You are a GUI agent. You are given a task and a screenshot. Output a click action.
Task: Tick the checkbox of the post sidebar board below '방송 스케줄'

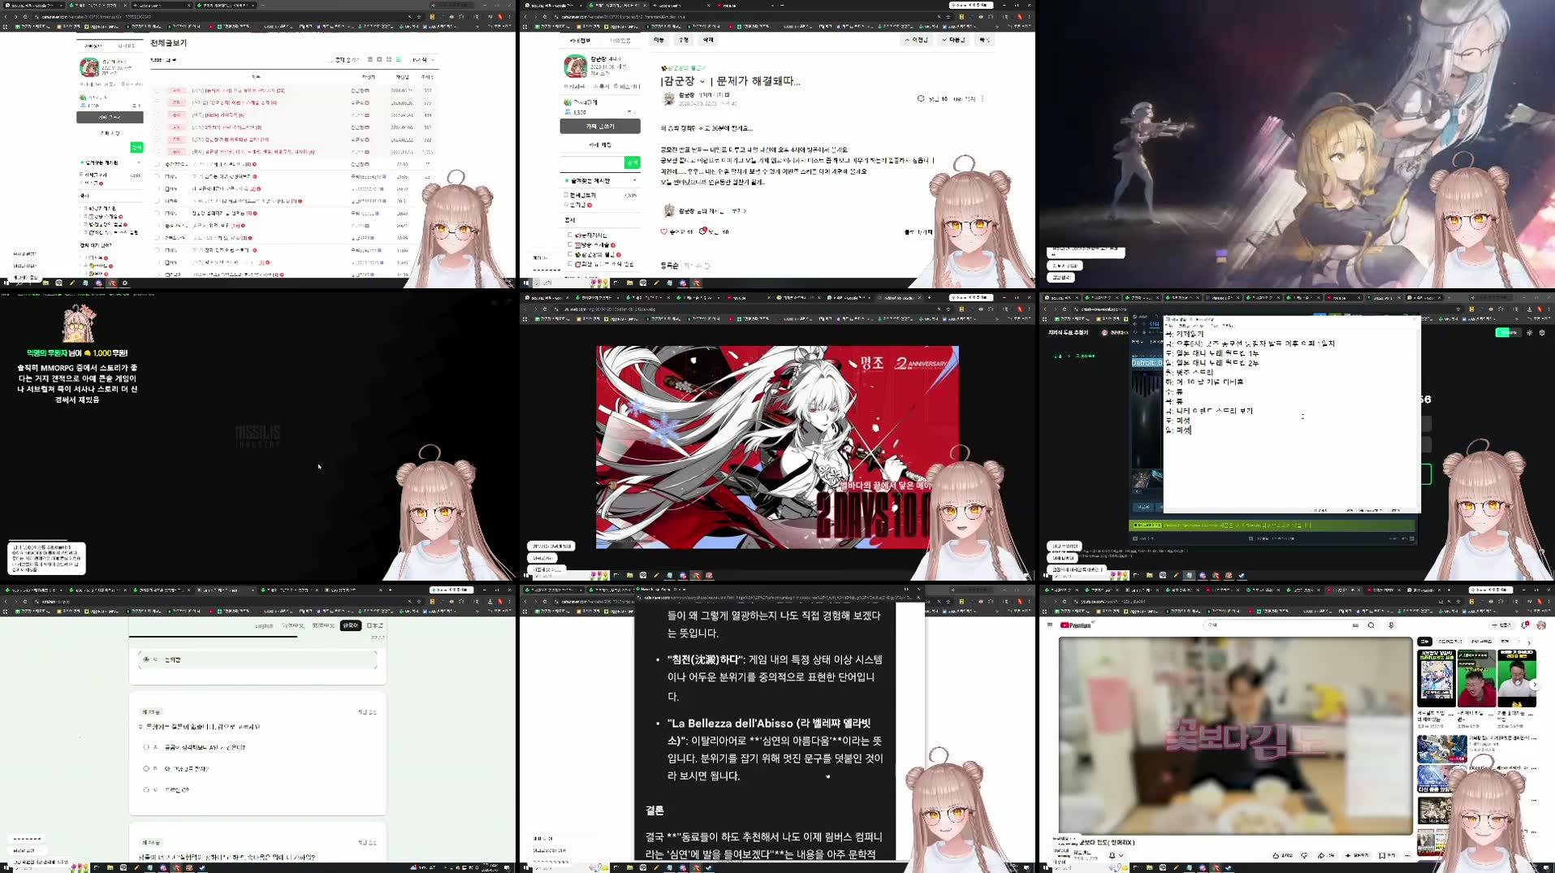(x=570, y=254)
